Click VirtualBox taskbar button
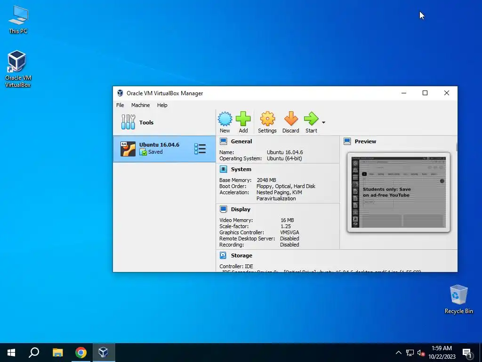Screen dimensions: 482x362 click(x=103, y=353)
